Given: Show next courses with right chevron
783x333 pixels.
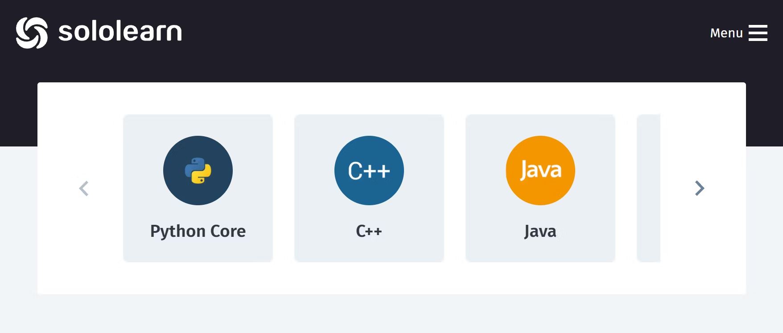Looking at the screenshot, I should 700,188.
